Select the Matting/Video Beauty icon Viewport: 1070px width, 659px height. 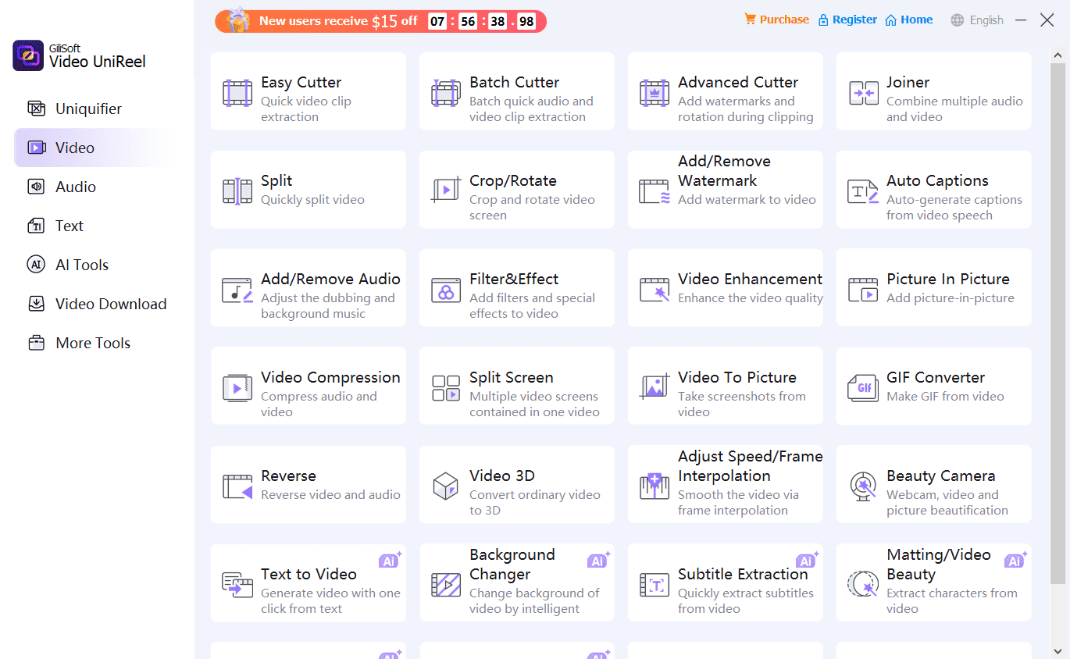click(863, 584)
